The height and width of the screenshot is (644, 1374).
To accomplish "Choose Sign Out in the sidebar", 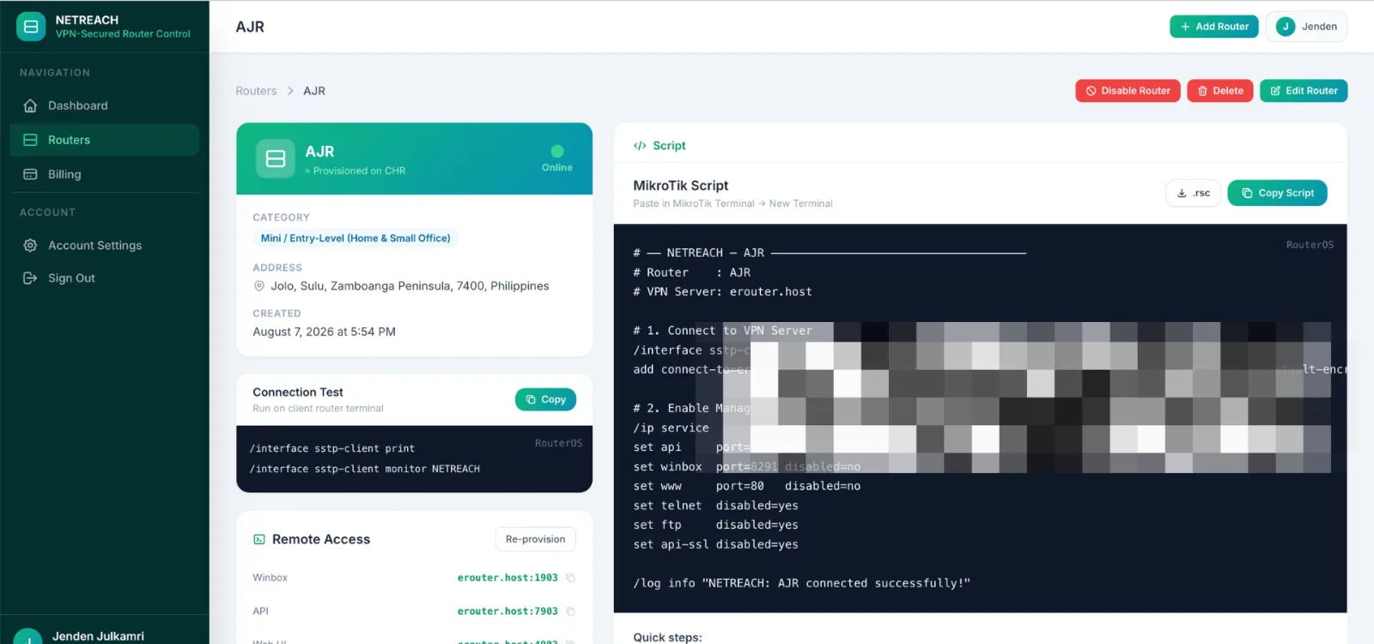I will (x=105, y=278).
